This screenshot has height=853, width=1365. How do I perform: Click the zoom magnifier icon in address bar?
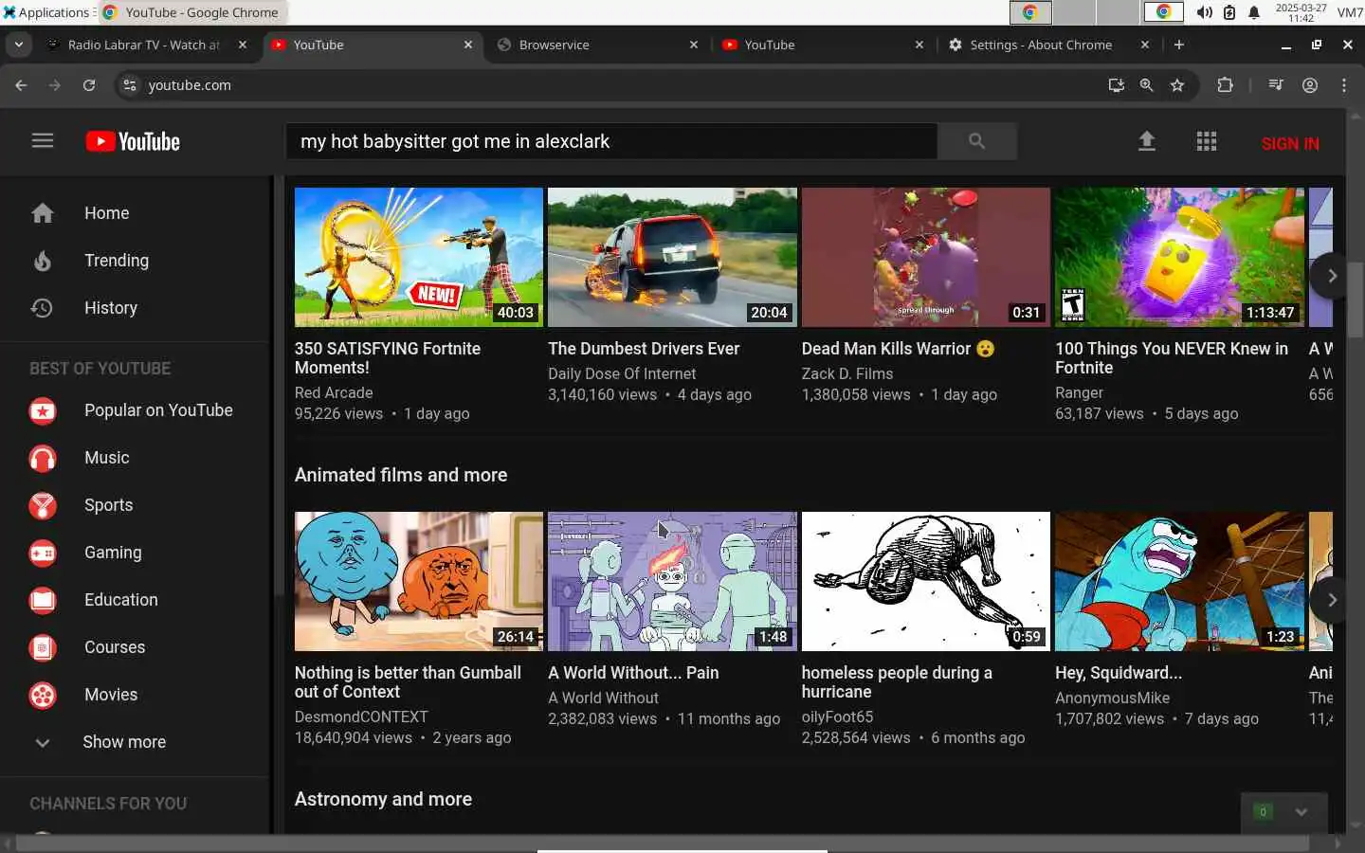[x=1146, y=85]
